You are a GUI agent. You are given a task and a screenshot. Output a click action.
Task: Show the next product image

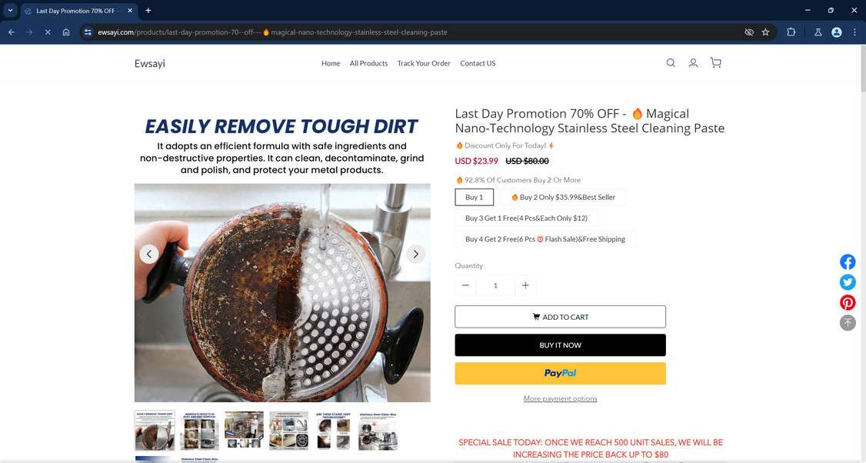[x=415, y=254]
